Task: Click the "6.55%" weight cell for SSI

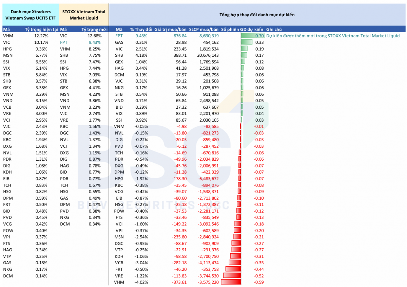Action: 42,62
